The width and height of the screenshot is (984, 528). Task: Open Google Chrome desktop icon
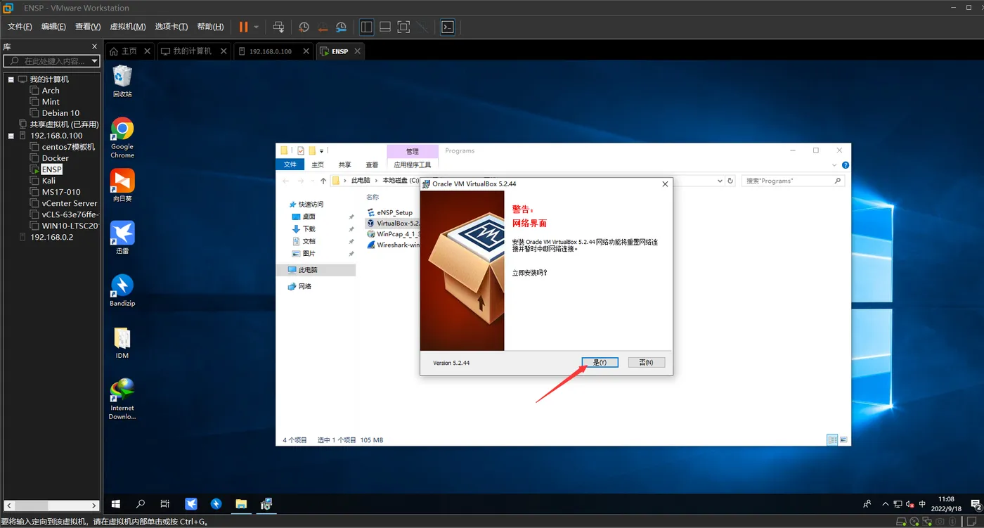click(x=122, y=138)
